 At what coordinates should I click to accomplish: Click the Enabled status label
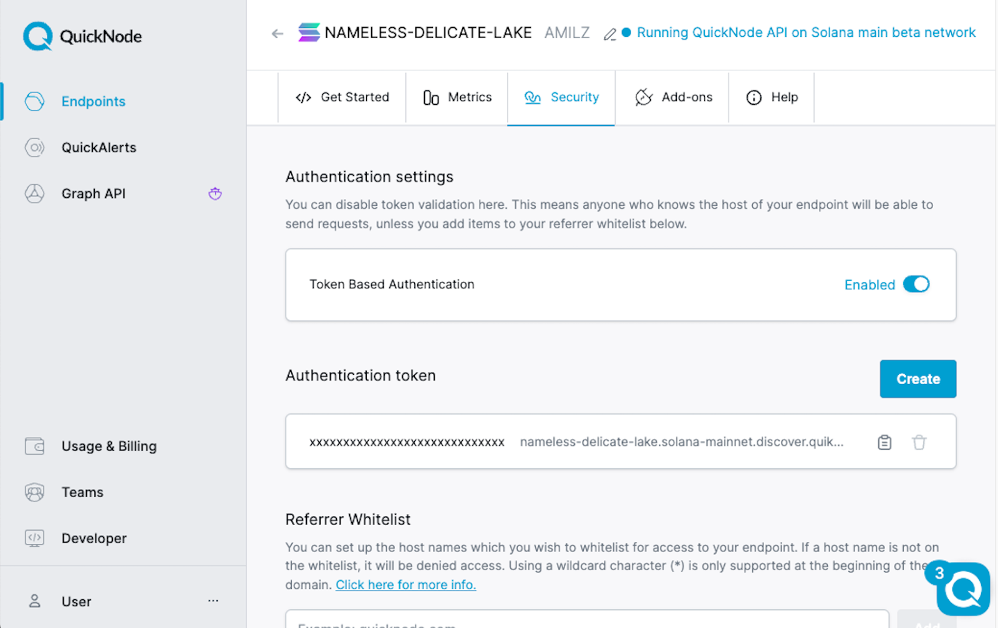(x=870, y=285)
